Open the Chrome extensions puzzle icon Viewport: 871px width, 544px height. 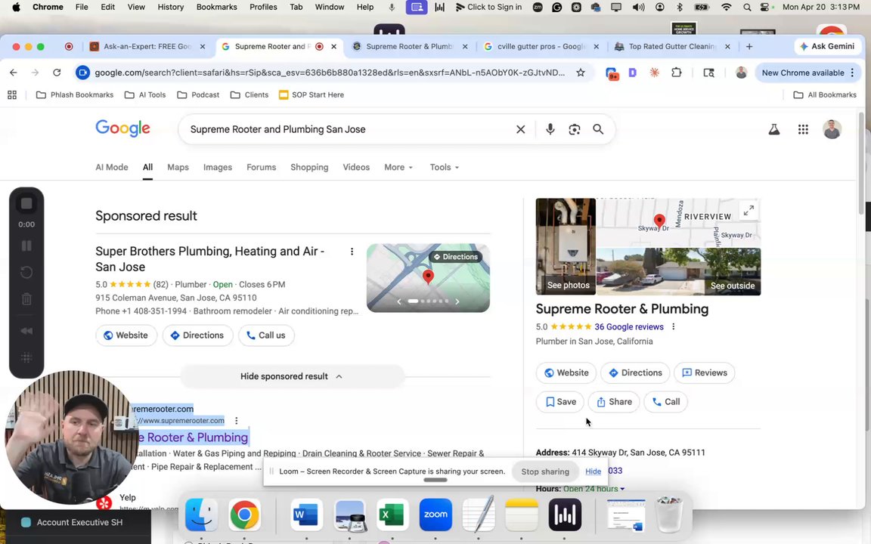tap(676, 73)
